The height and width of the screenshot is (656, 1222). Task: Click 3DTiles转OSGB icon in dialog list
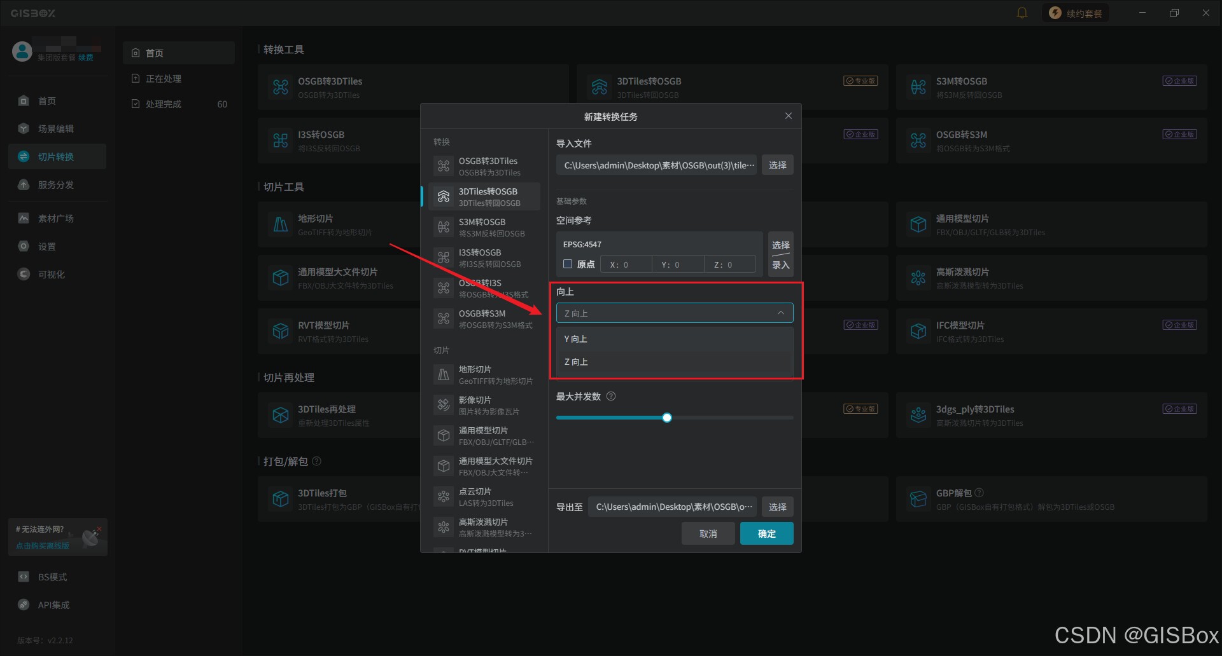[x=444, y=196]
